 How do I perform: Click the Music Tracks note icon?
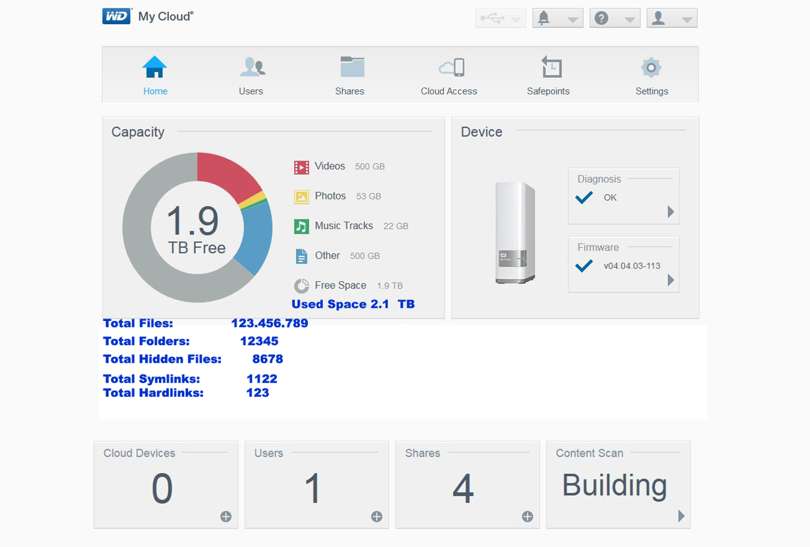coord(302,226)
